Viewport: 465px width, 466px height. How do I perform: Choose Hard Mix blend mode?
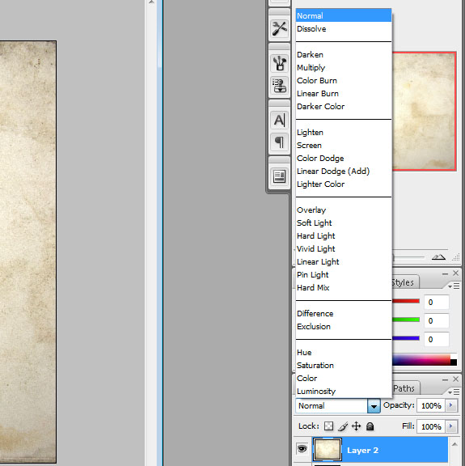point(344,287)
